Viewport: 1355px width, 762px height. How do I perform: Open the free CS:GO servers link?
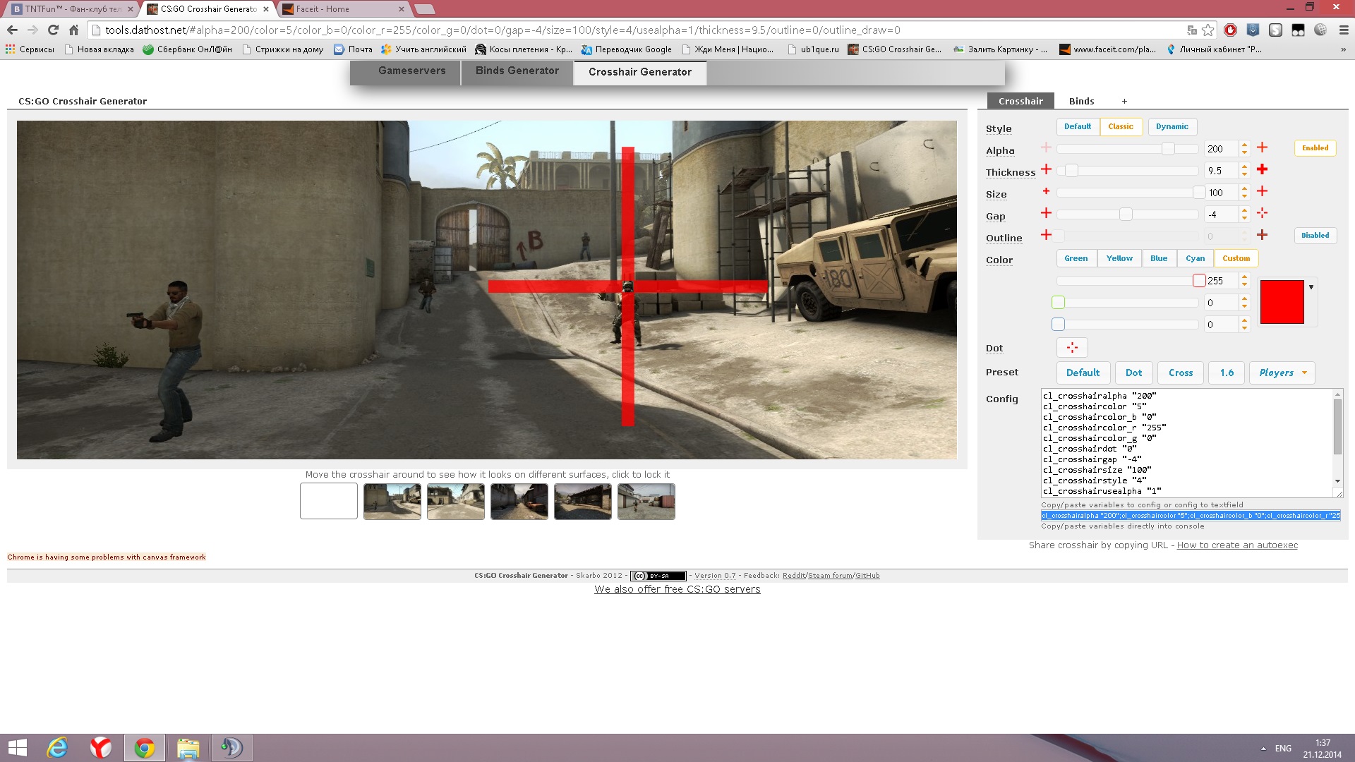tap(677, 590)
